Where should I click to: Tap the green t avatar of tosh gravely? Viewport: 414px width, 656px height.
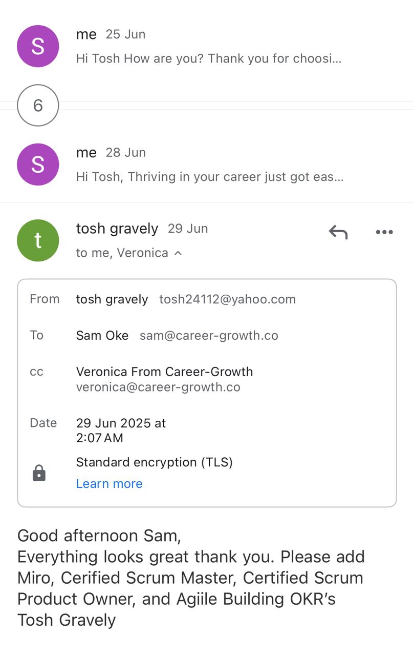click(x=38, y=240)
